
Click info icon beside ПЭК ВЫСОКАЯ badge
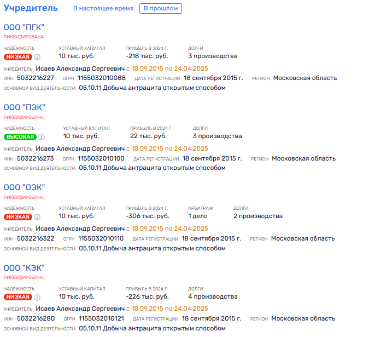[x=42, y=136]
